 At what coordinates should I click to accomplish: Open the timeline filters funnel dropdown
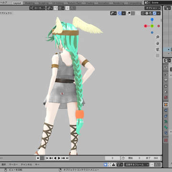tap(119, 165)
